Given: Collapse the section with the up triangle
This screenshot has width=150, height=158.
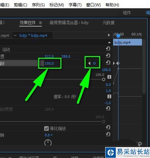Looking at the screenshot, I should (109, 42).
